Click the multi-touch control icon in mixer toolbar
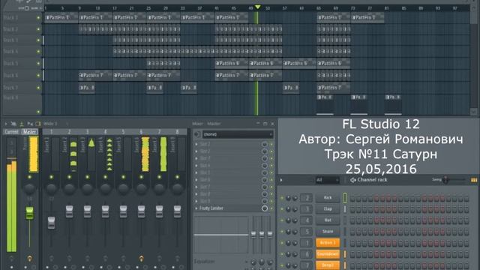Image resolution: width=480 pixels, height=270 pixels. coord(13,124)
